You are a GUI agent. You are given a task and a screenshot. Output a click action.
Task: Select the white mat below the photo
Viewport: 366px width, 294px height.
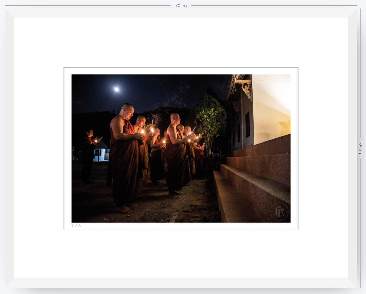tap(181, 254)
